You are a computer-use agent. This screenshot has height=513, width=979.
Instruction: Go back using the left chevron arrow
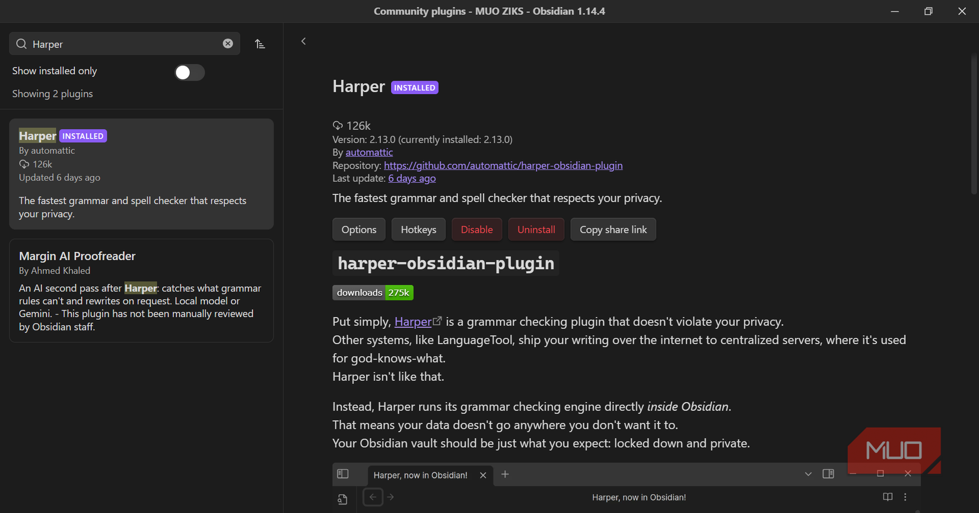[x=304, y=41]
